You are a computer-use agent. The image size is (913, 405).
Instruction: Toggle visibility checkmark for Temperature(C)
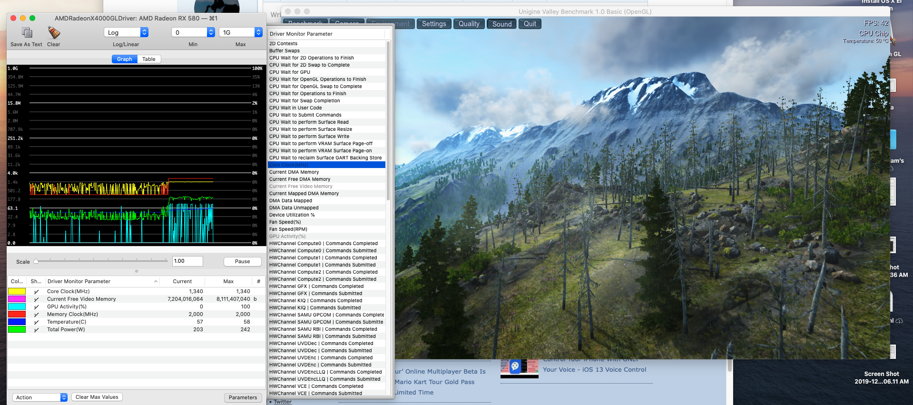[36, 322]
